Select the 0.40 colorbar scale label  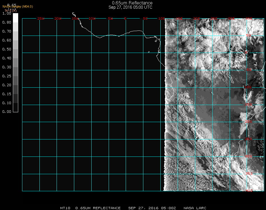coord(7,58)
